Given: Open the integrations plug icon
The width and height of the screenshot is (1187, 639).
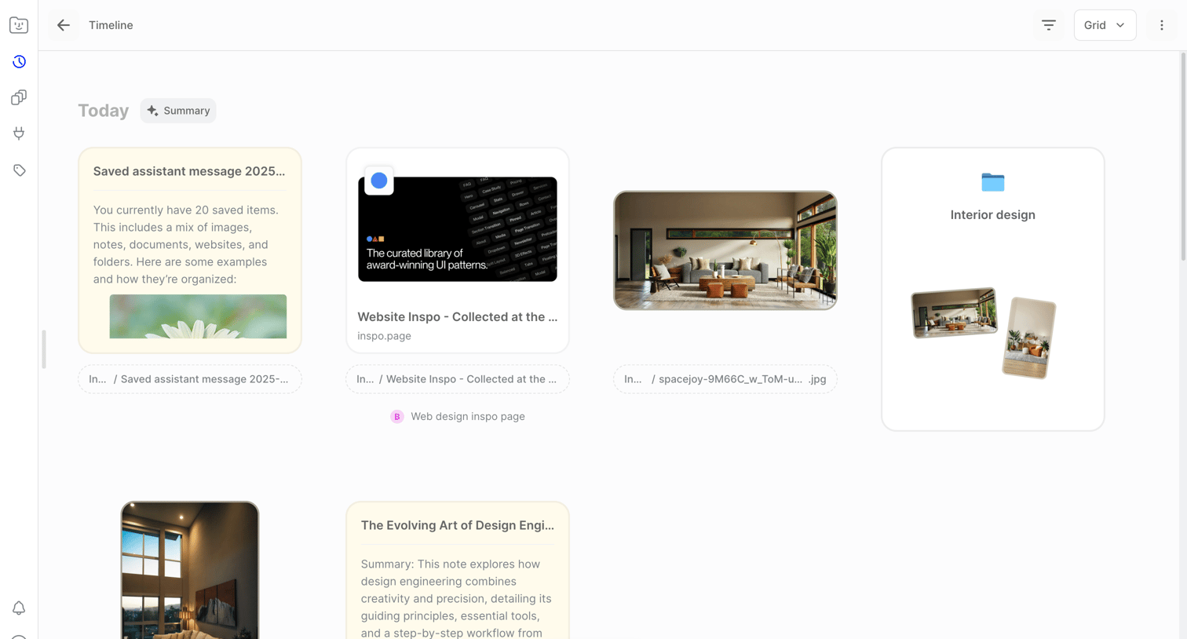Looking at the screenshot, I should pyautogui.click(x=19, y=133).
